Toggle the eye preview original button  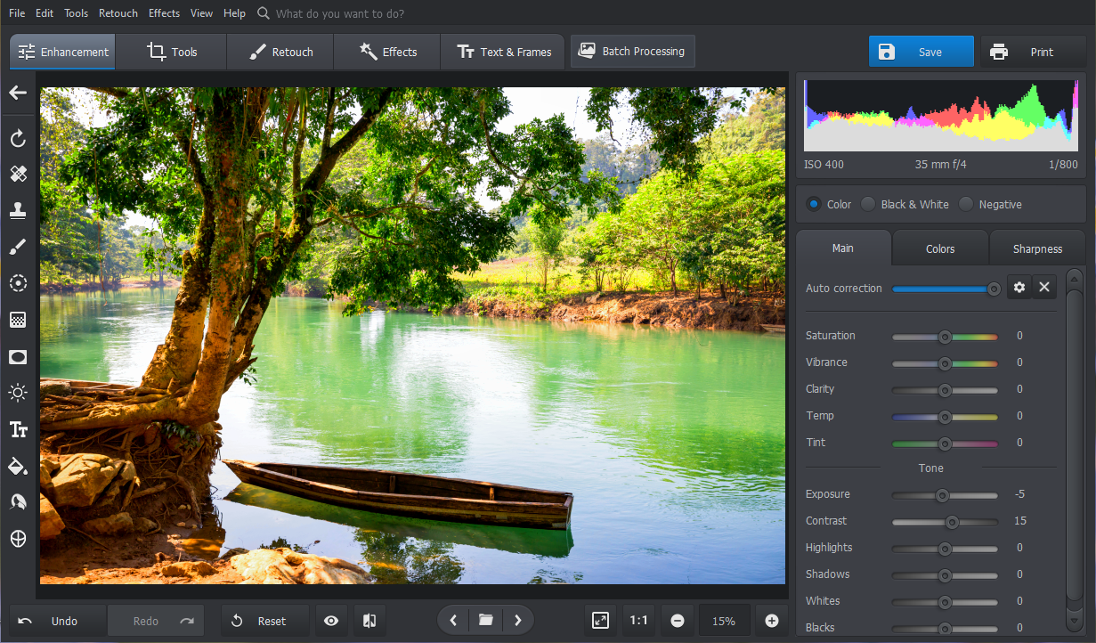click(x=331, y=621)
